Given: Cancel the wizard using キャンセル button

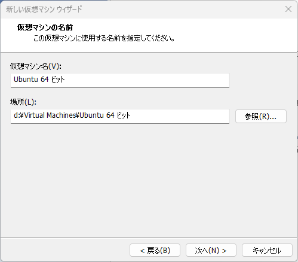Looking at the screenshot, I should (267, 250).
